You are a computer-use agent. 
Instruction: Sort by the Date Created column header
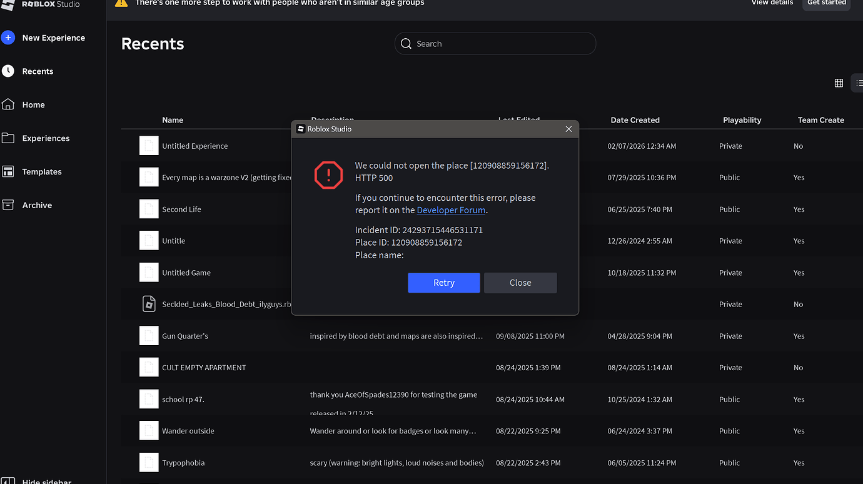635,120
